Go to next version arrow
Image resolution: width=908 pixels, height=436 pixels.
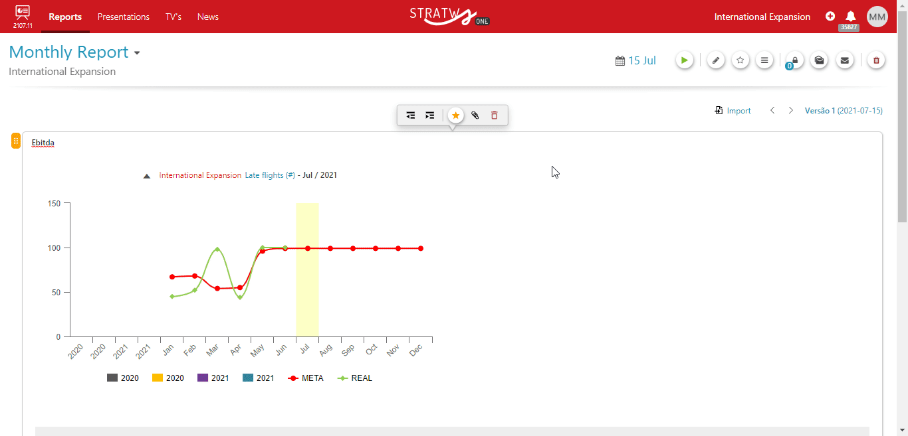(790, 111)
